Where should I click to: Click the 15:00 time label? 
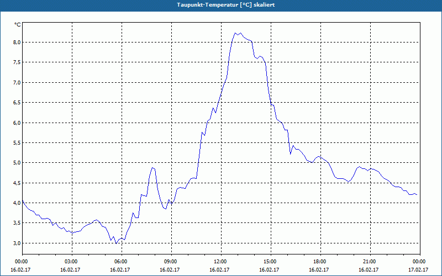pos(269,262)
